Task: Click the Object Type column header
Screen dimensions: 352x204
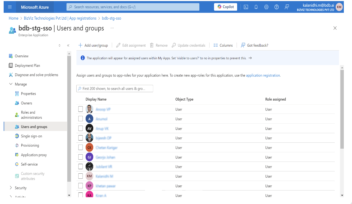Action: click(184, 99)
